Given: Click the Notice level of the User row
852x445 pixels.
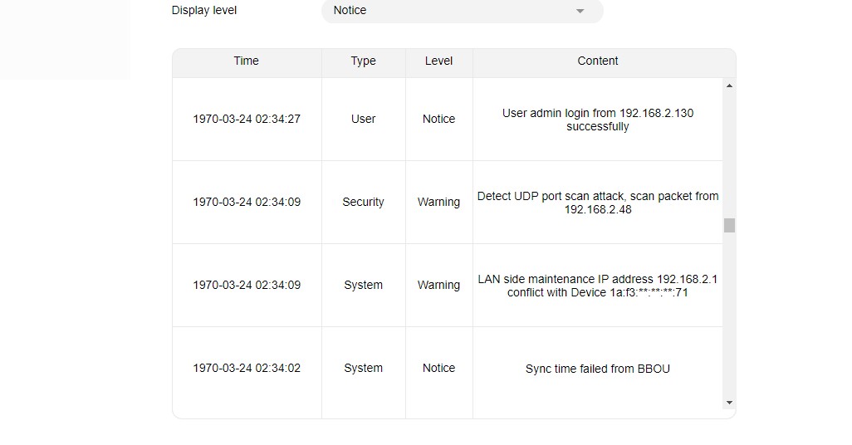Looking at the screenshot, I should pos(438,120).
